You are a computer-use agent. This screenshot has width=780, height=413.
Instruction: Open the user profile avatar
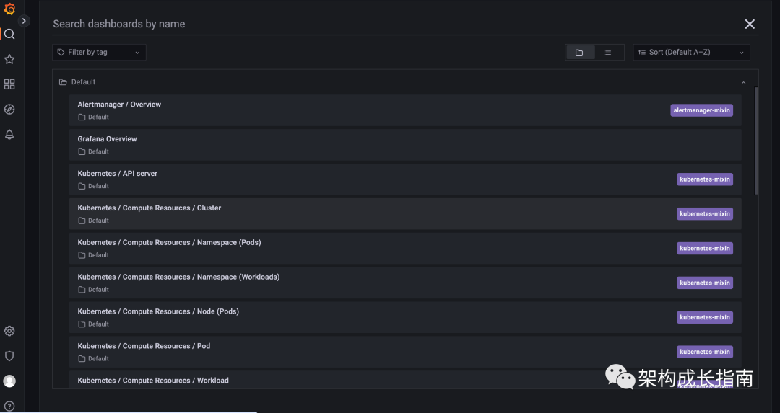point(9,381)
